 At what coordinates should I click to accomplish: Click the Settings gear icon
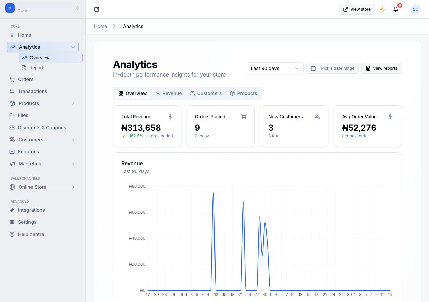tap(12, 222)
